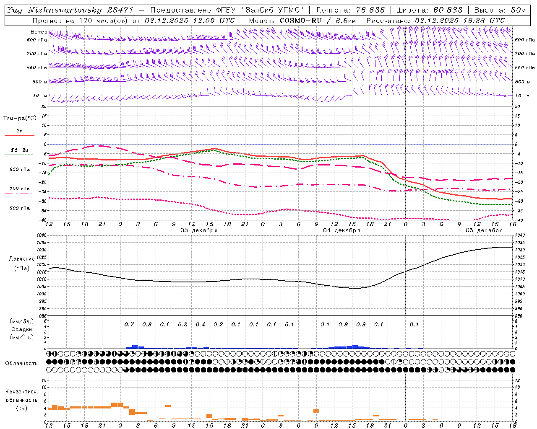The image size is (537, 429).
Task: Click the '(мм/1ч.)' precipitation unit label
Action: point(22,337)
